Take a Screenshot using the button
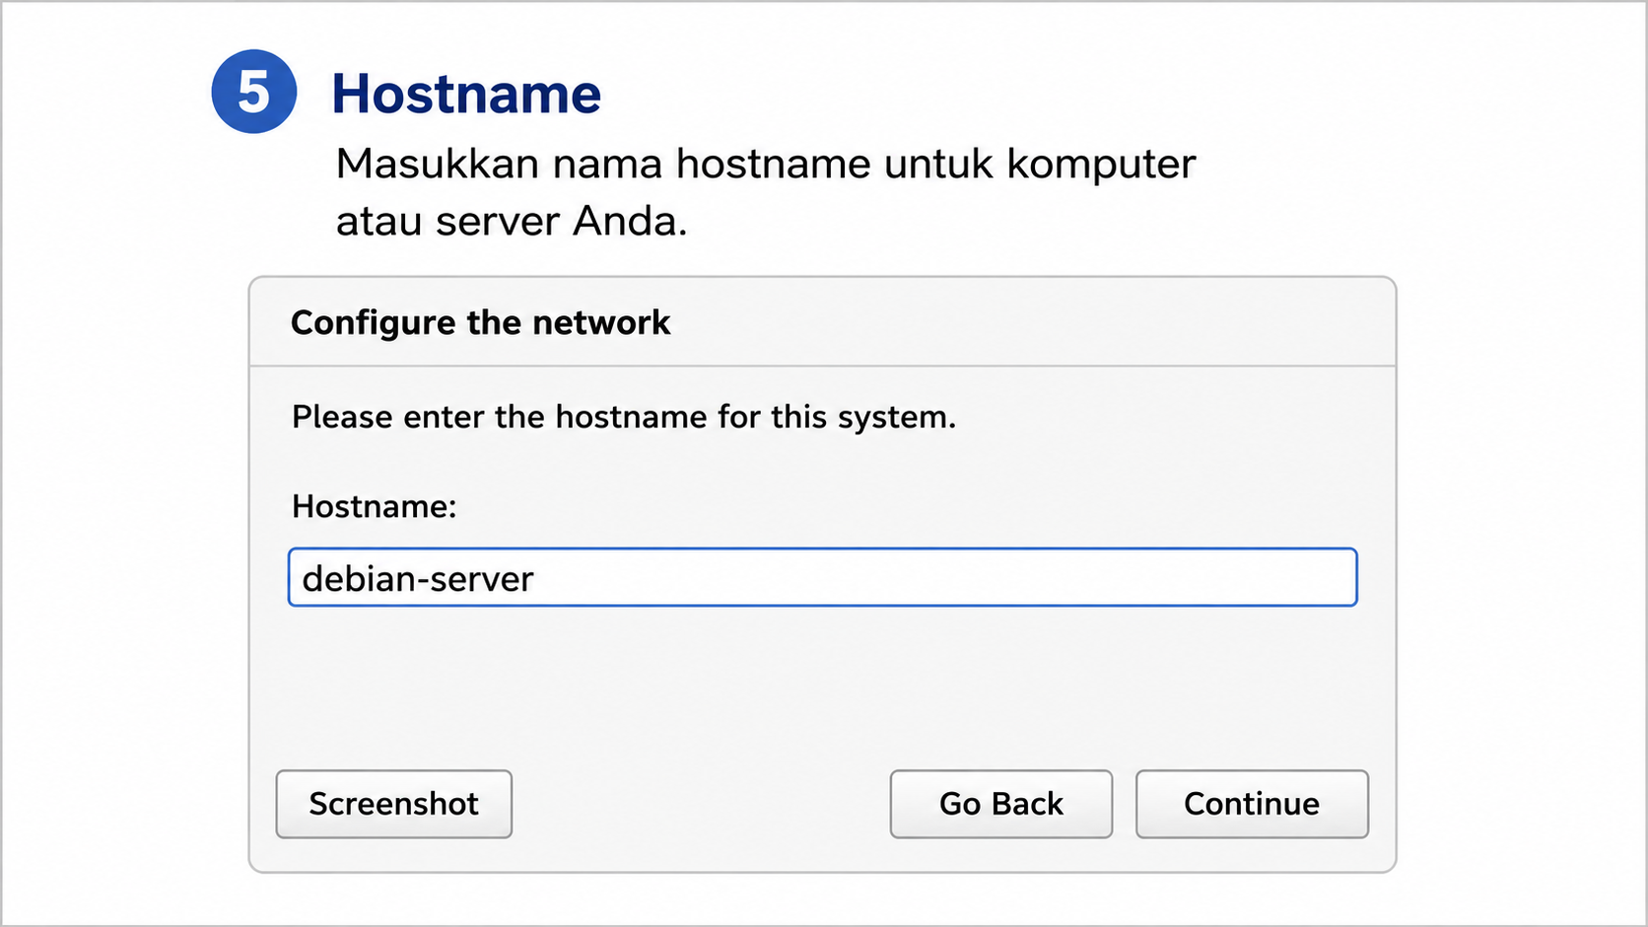This screenshot has height=927, width=1648. pyautogui.click(x=394, y=804)
